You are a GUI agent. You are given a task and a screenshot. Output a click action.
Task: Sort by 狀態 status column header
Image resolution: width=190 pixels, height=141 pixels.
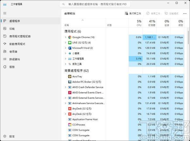click(117, 23)
